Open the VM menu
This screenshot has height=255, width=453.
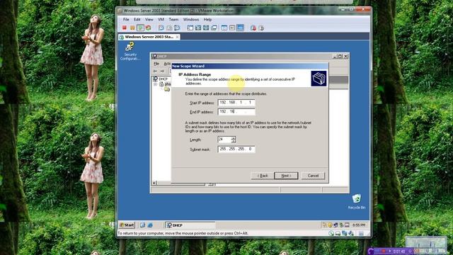coord(161,19)
